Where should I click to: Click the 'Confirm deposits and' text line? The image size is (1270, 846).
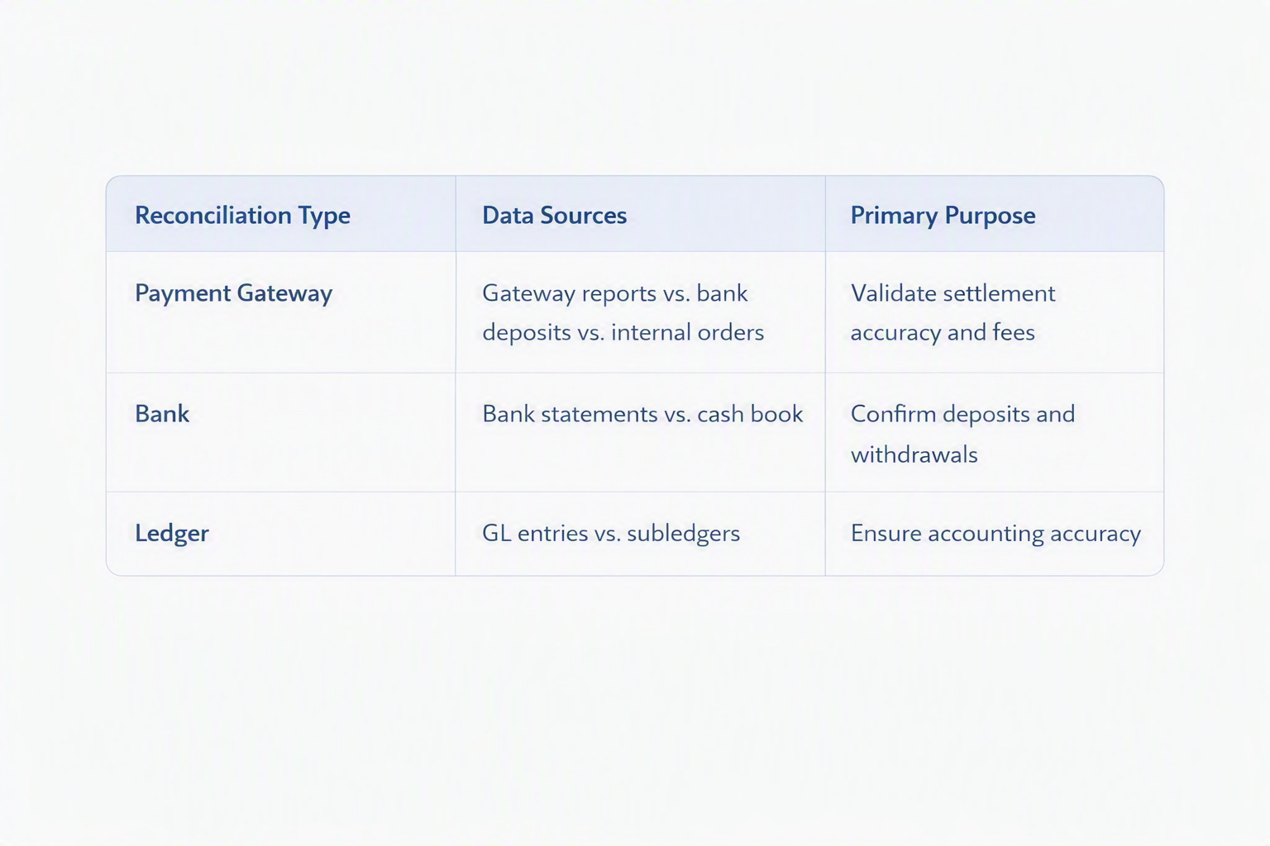coord(962,414)
